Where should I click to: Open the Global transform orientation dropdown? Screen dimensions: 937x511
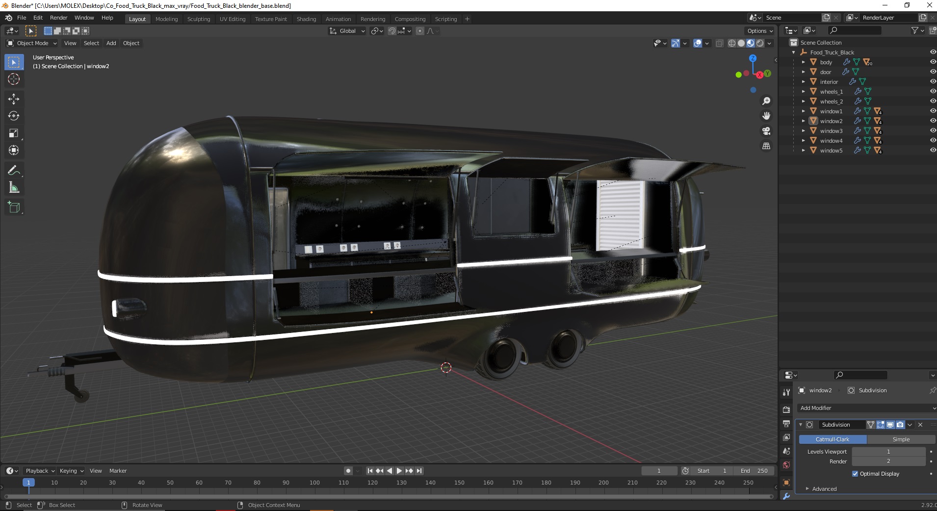coord(347,31)
